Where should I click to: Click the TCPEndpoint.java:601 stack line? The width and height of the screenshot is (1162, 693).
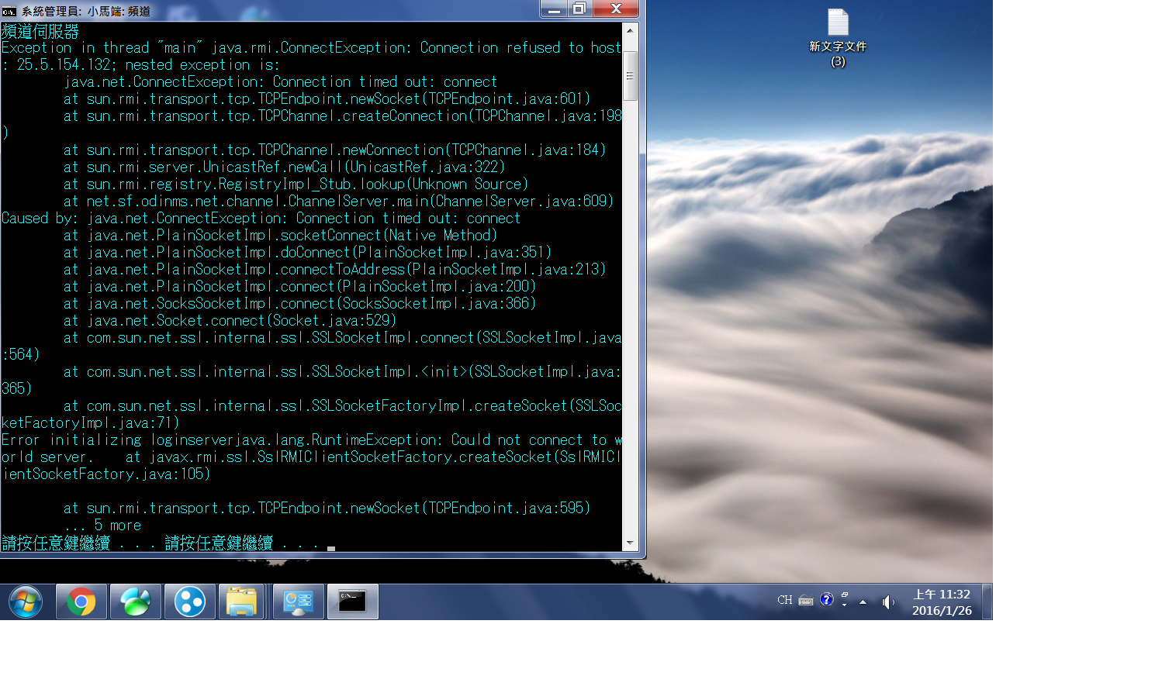pyautogui.click(x=327, y=99)
